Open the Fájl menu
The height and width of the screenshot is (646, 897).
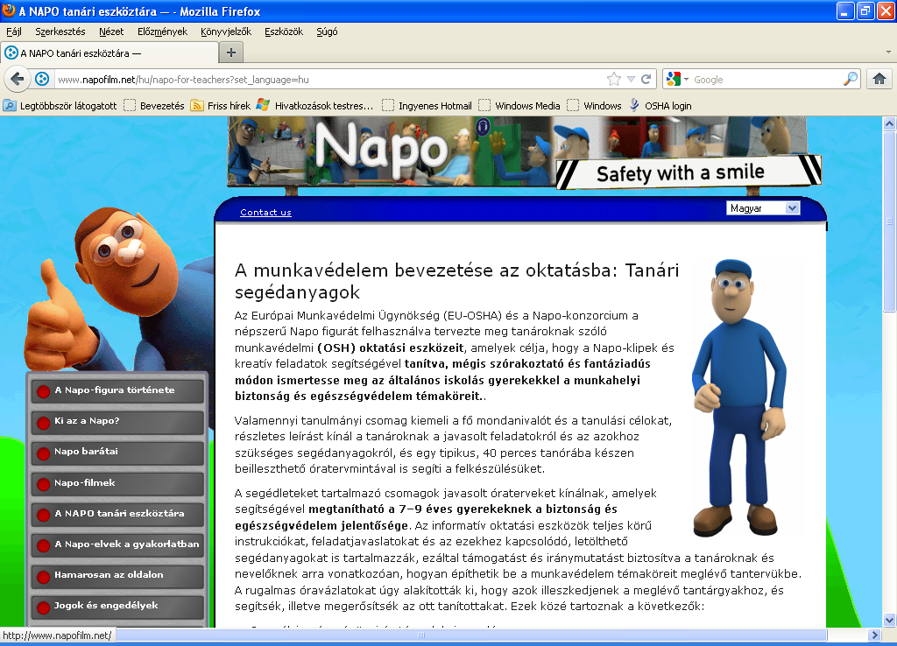pyautogui.click(x=14, y=32)
